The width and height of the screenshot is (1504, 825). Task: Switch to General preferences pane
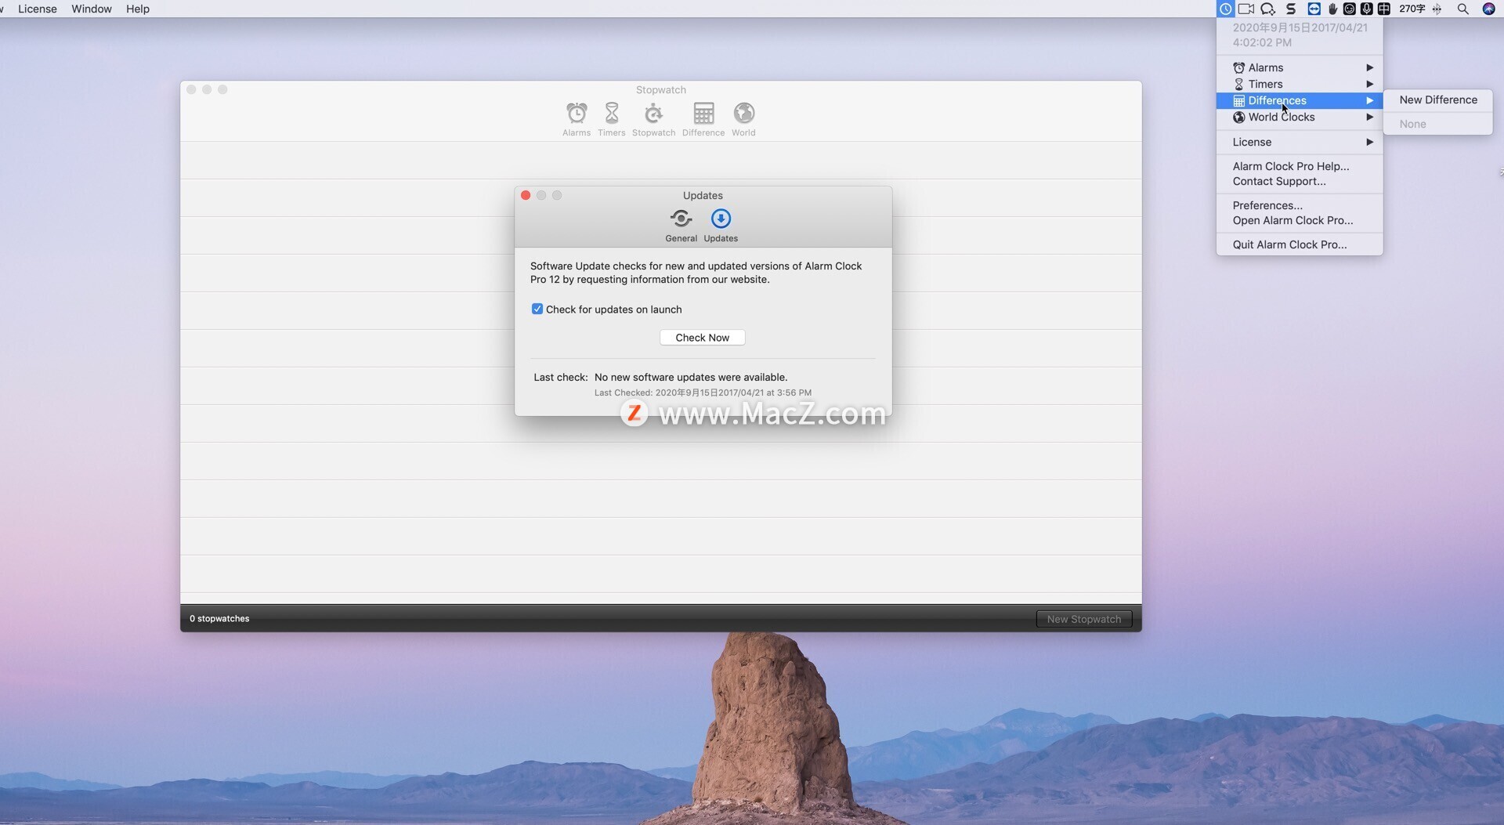tap(681, 226)
